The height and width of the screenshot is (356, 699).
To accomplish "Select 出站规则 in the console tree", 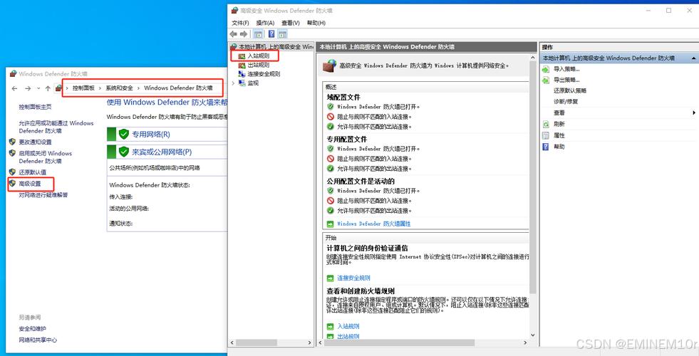I will [x=259, y=65].
